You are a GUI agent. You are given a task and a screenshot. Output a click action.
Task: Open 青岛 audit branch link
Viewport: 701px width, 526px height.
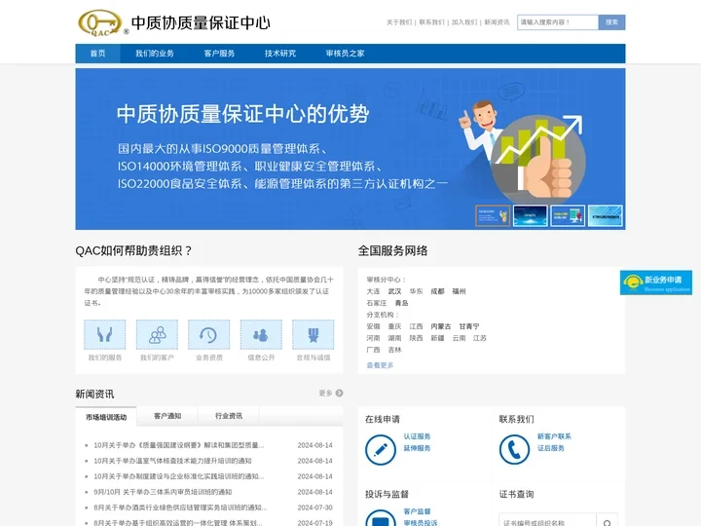(x=401, y=303)
